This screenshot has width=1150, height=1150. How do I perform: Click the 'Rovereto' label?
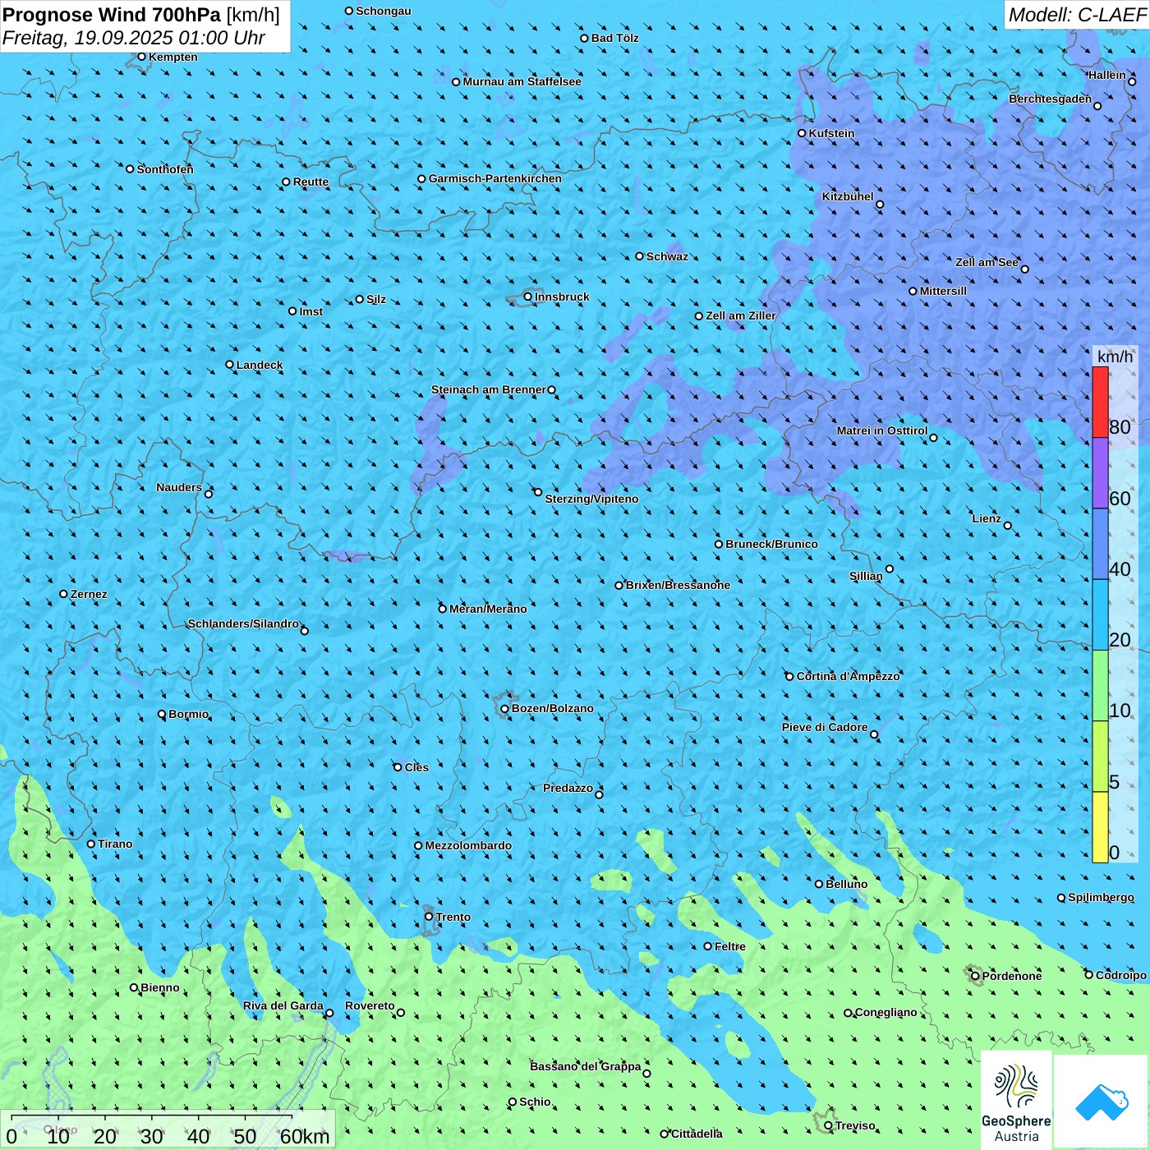[x=370, y=1005]
